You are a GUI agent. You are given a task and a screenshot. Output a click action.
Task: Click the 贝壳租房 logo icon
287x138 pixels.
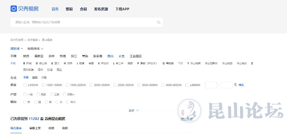(x=14, y=8)
